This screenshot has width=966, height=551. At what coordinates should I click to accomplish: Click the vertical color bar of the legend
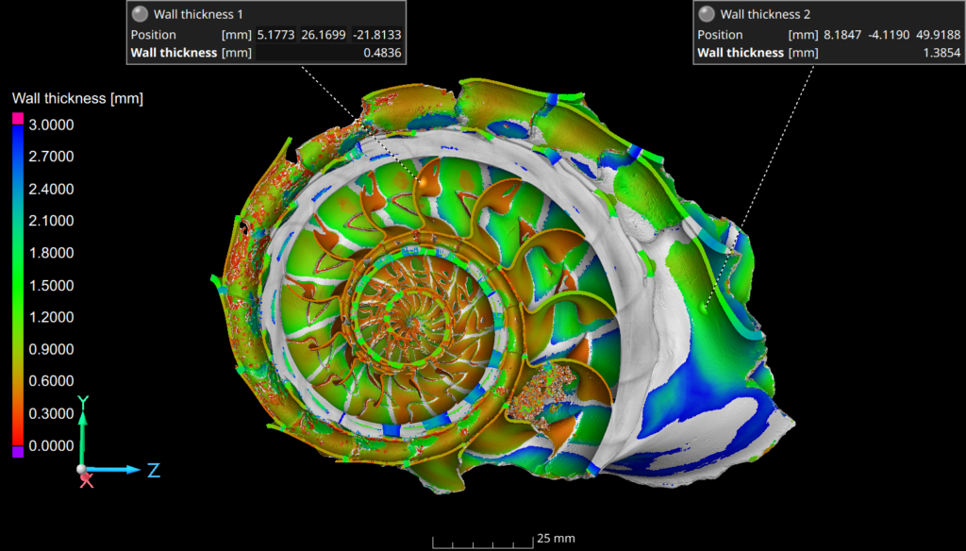click(16, 283)
